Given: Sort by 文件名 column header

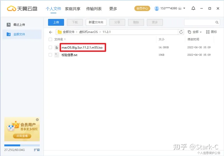Looking at the screenshot, I should 58,39.
